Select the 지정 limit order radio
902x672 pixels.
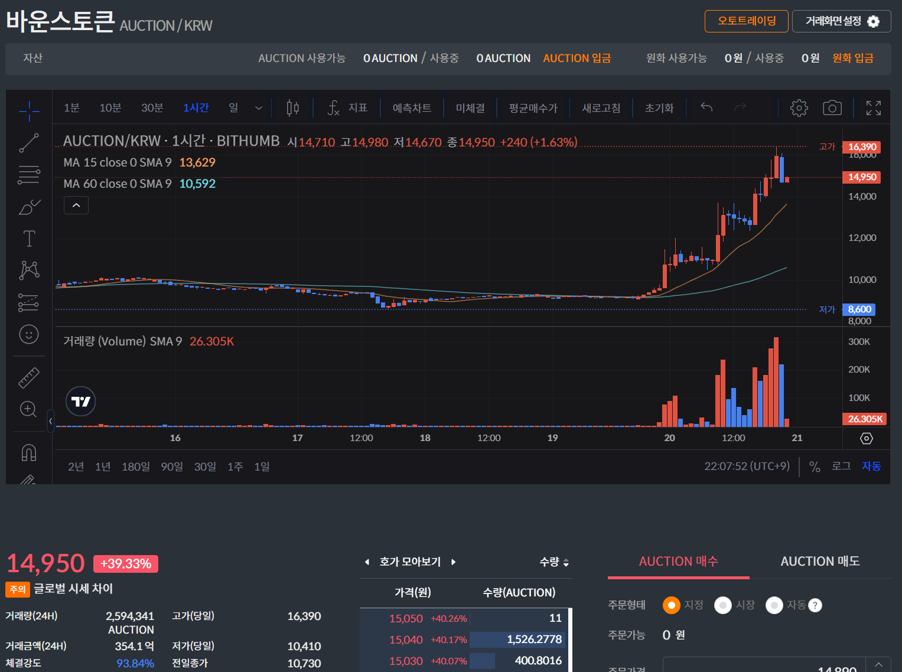click(x=672, y=605)
